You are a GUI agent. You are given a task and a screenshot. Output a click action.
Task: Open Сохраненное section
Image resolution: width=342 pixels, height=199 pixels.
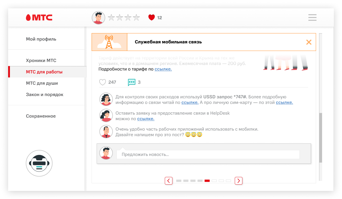click(41, 116)
